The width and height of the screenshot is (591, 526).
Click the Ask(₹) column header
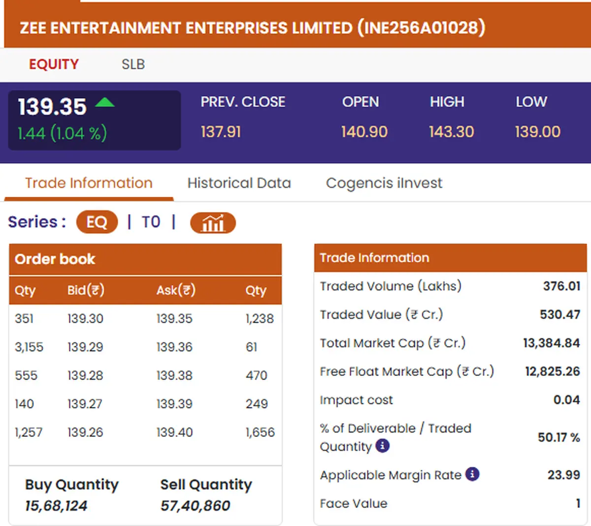pyautogui.click(x=176, y=290)
